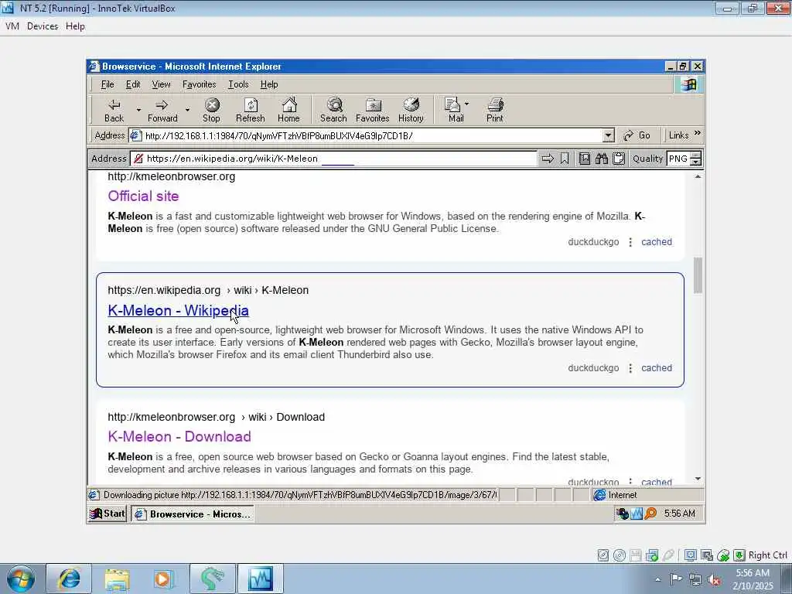Print the current page

coord(495,110)
